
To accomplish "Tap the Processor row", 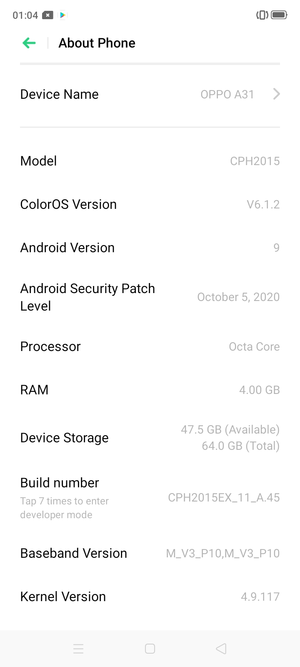I will tap(150, 346).
